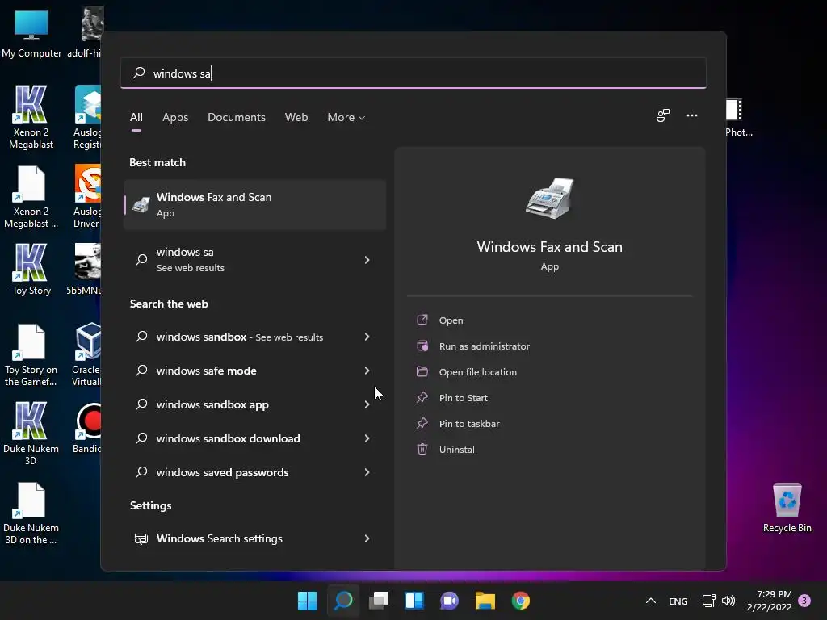Select the Toy Story desktop shortcut
This screenshot has width=827, height=620.
pos(31,269)
